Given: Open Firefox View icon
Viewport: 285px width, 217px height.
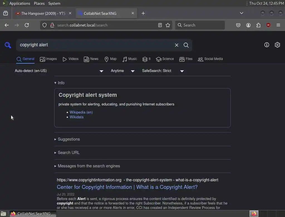Looking at the screenshot, I should (6, 13).
